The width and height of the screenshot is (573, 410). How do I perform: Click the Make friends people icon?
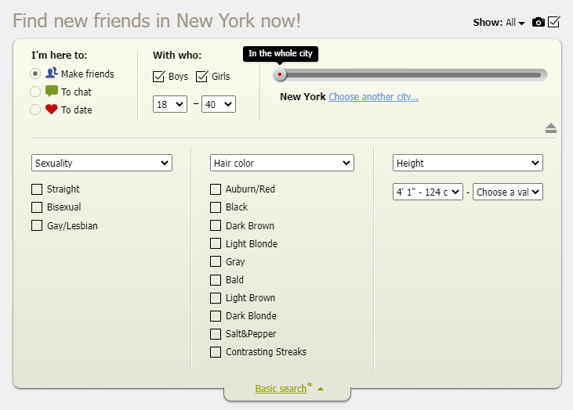point(52,74)
